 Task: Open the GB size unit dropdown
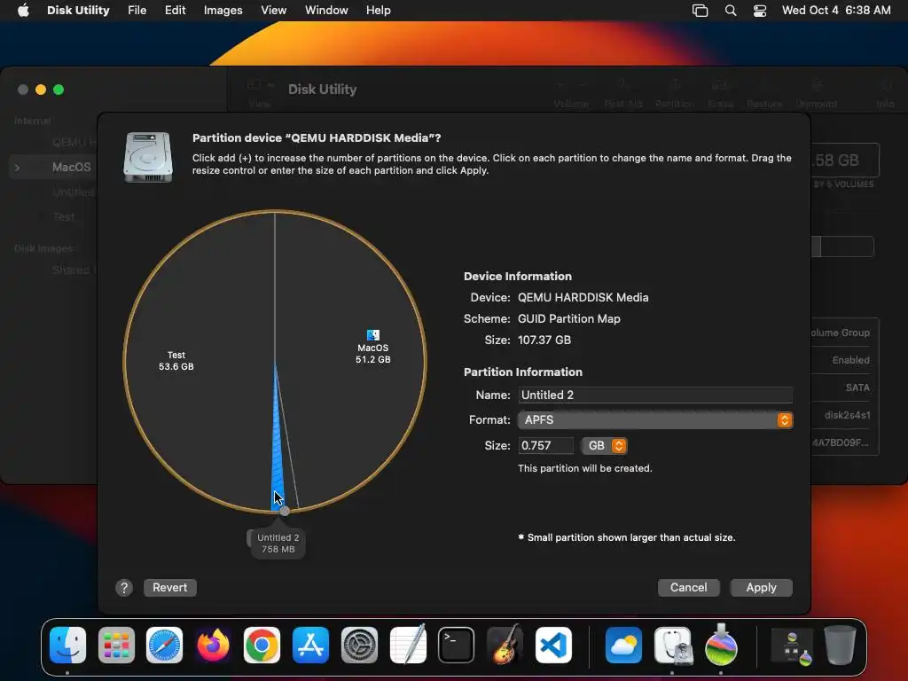[605, 445]
